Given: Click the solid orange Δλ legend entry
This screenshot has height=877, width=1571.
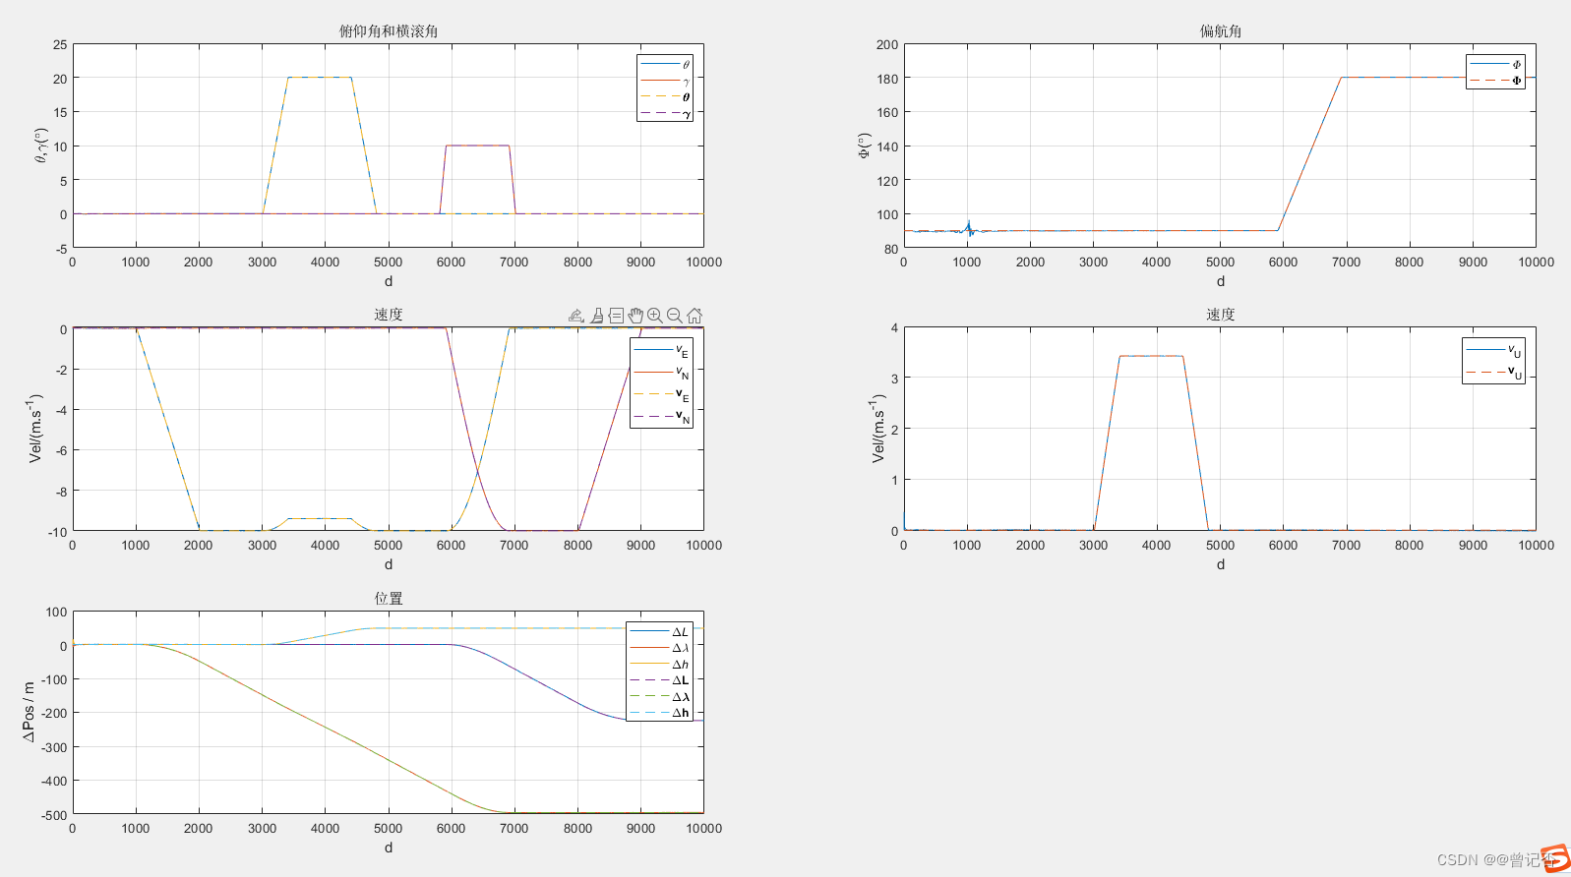Looking at the screenshot, I should coord(659,648).
